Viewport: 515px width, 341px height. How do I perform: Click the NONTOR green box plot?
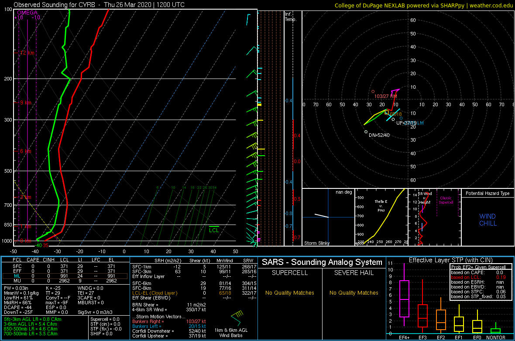[496, 328]
